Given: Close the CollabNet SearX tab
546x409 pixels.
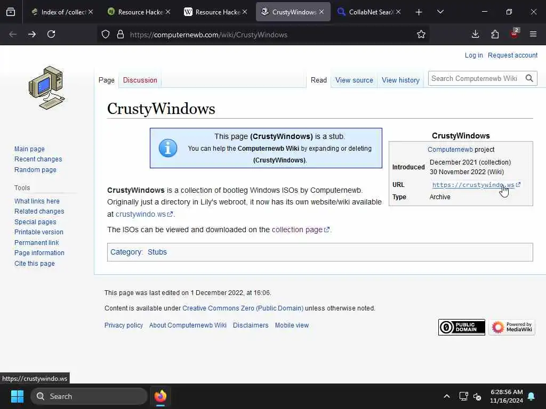Looking at the screenshot, I should point(398,12).
